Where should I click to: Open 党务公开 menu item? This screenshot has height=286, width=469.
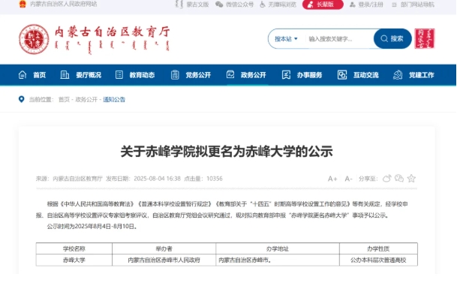click(198, 75)
